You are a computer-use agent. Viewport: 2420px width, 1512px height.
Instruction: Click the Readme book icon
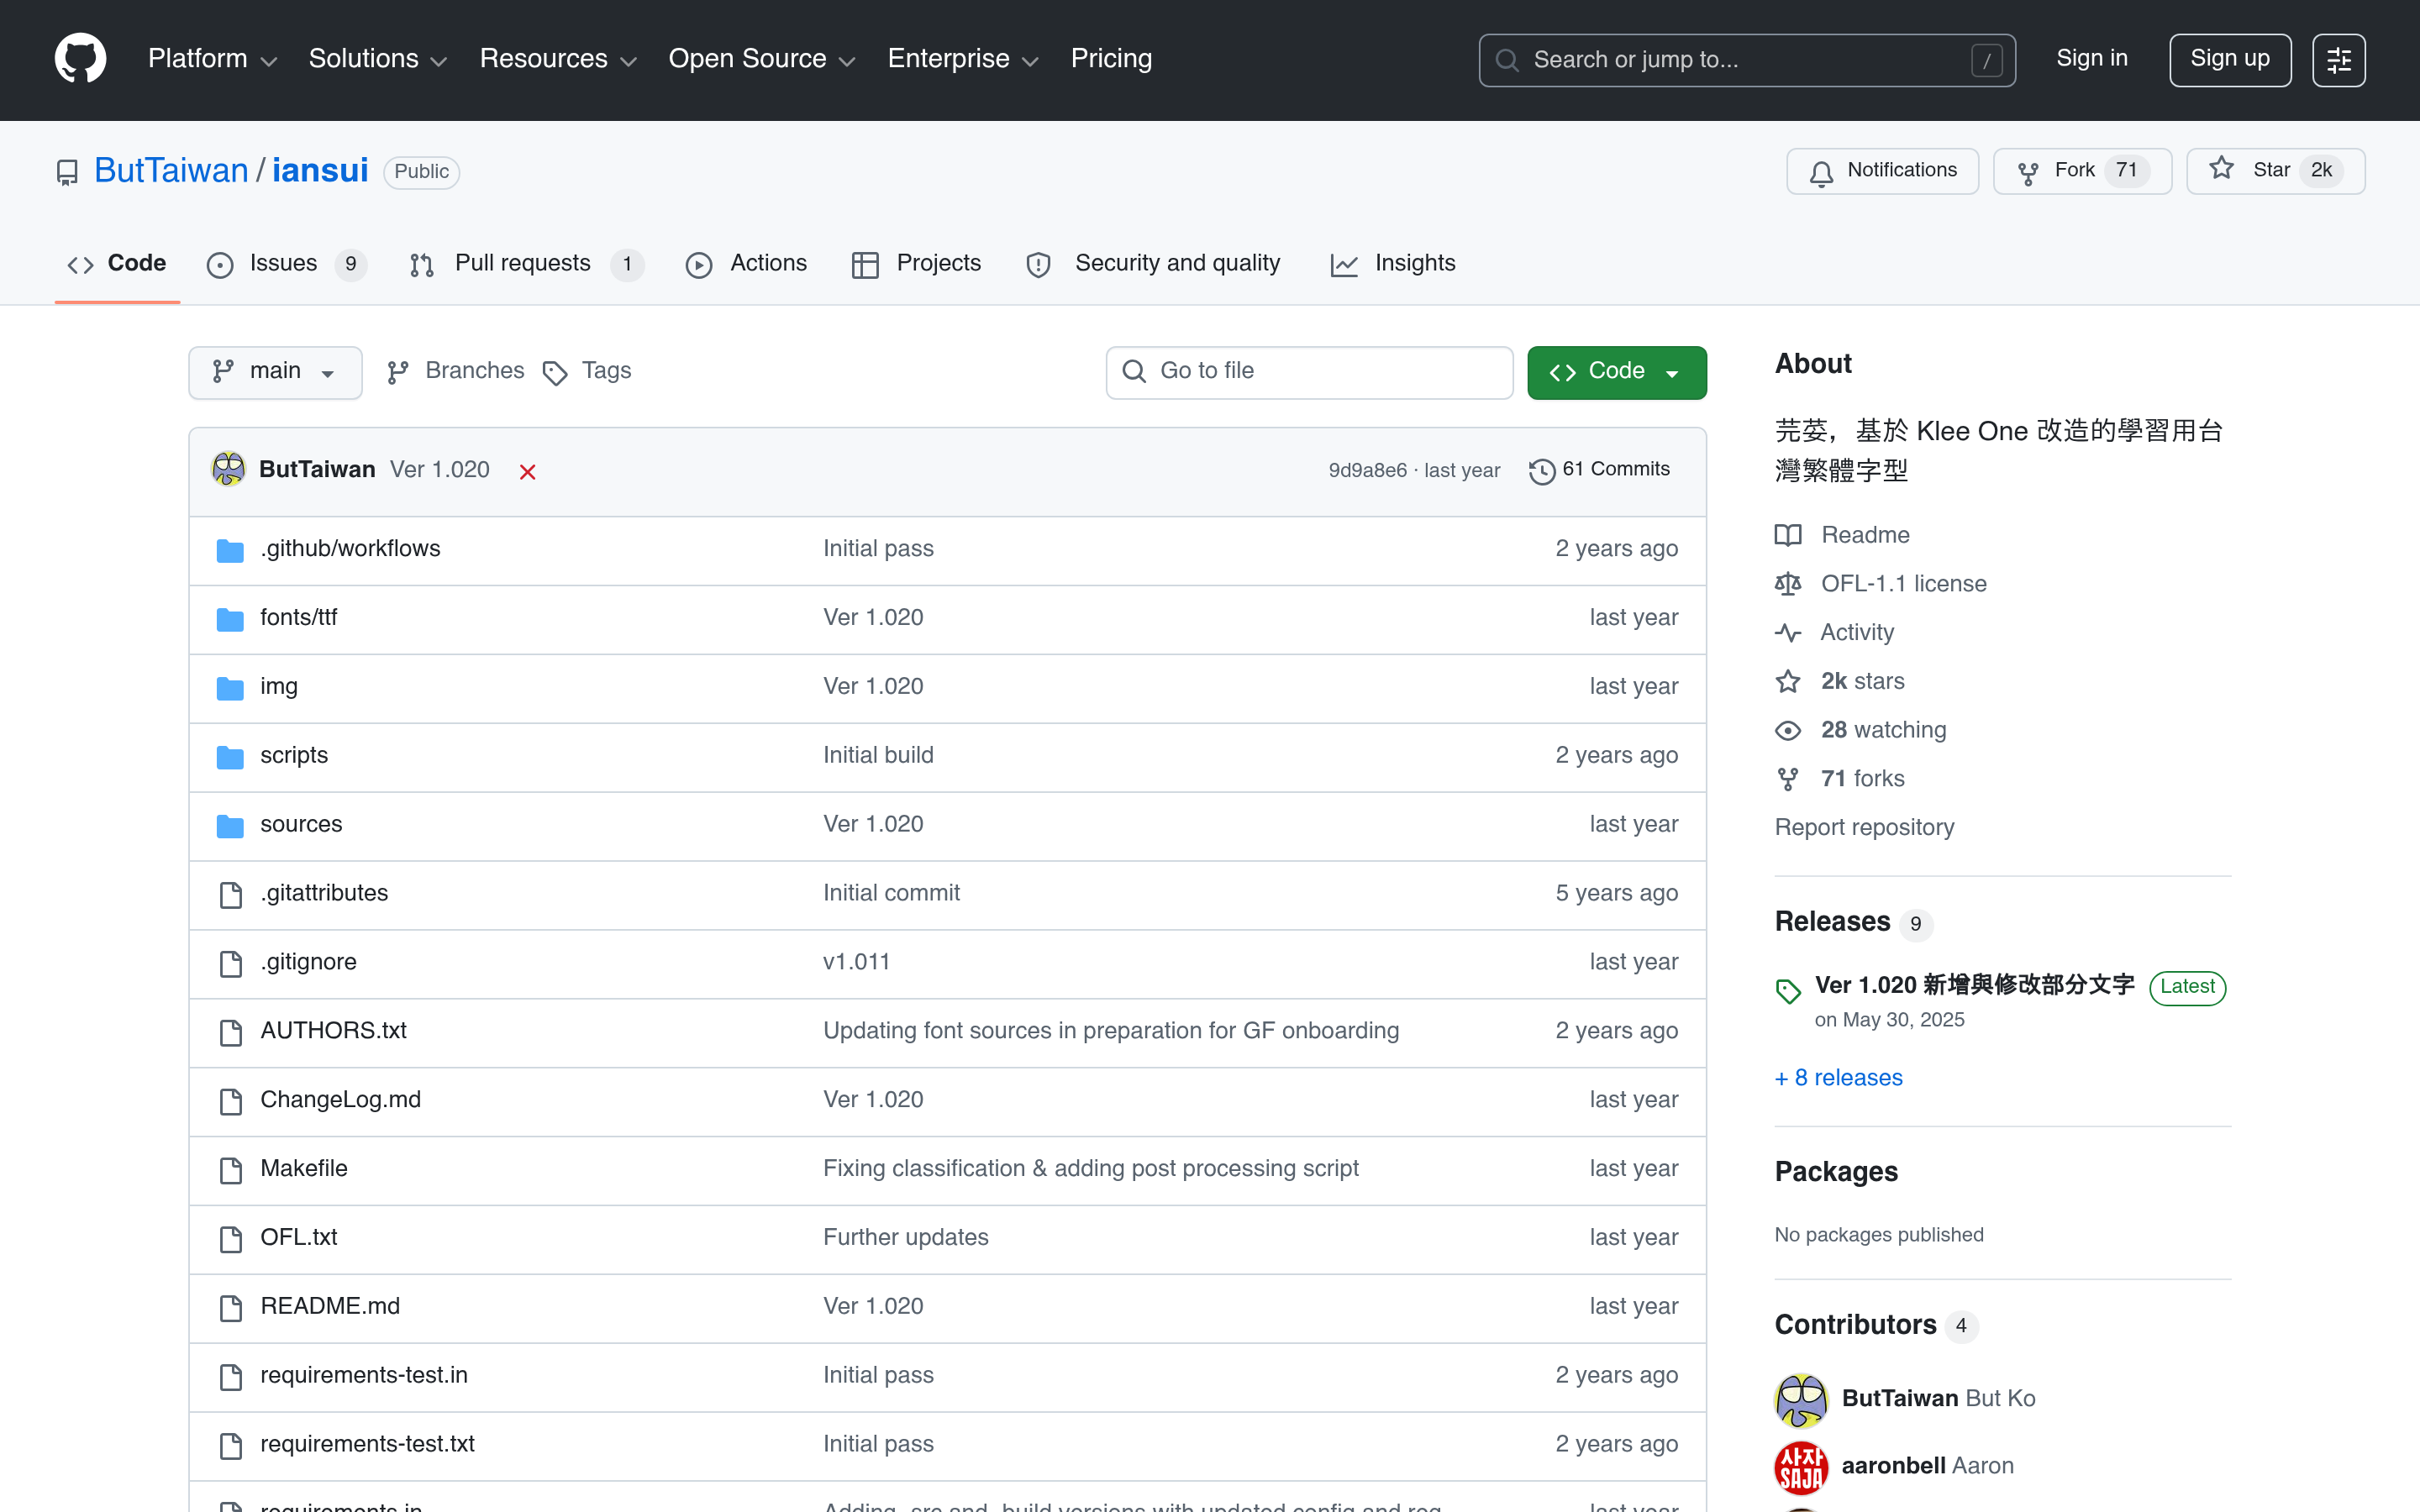1788,535
